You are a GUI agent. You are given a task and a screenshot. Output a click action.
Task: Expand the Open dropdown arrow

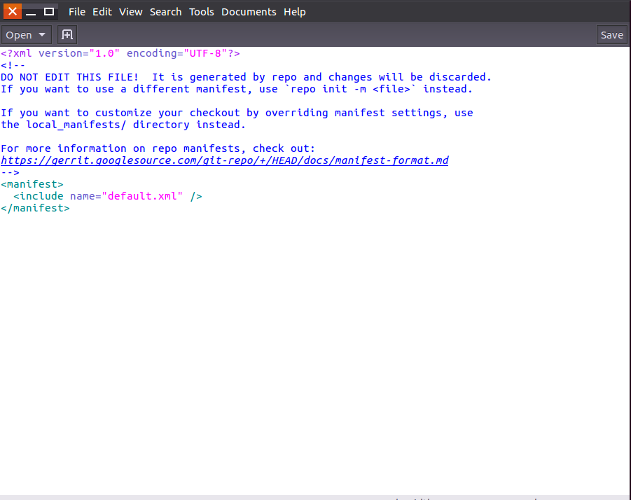[x=42, y=35]
